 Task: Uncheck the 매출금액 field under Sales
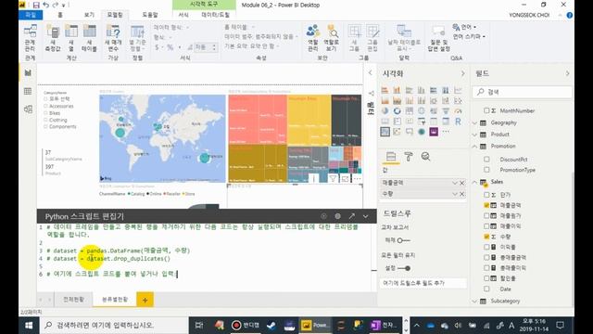pyautogui.click(x=486, y=205)
